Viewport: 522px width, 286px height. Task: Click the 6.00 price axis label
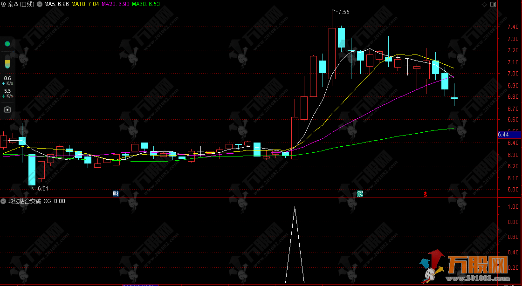(513, 190)
